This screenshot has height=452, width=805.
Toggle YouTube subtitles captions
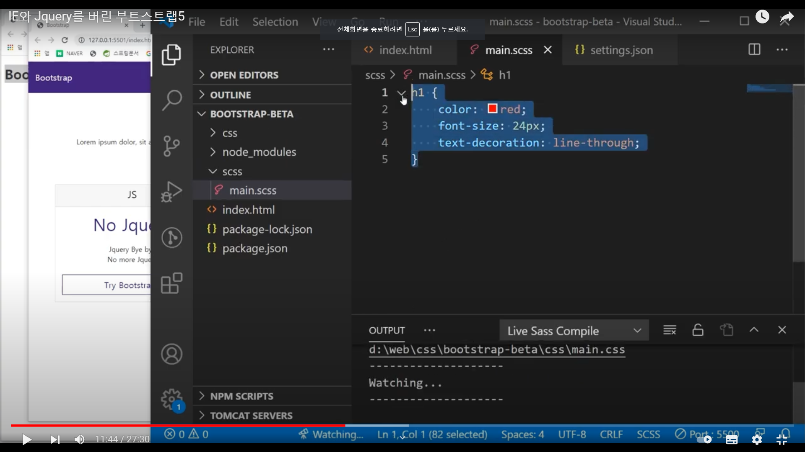[732, 439]
